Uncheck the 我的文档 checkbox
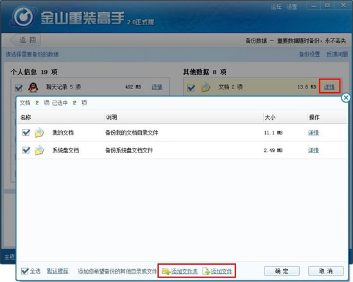Viewport: 353px width, 282px height. coord(26,133)
